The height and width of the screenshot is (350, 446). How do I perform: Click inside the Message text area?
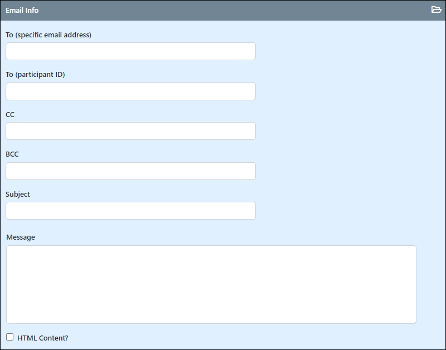[211, 284]
